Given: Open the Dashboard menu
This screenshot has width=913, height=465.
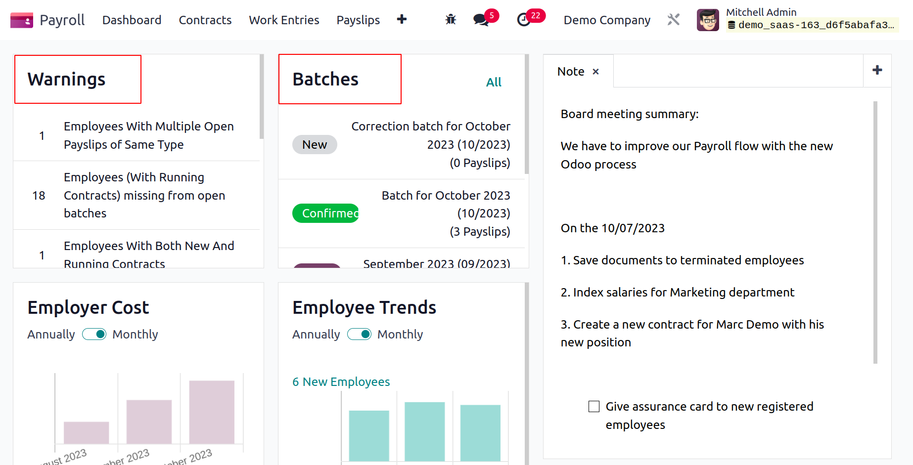Looking at the screenshot, I should coord(132,20).
